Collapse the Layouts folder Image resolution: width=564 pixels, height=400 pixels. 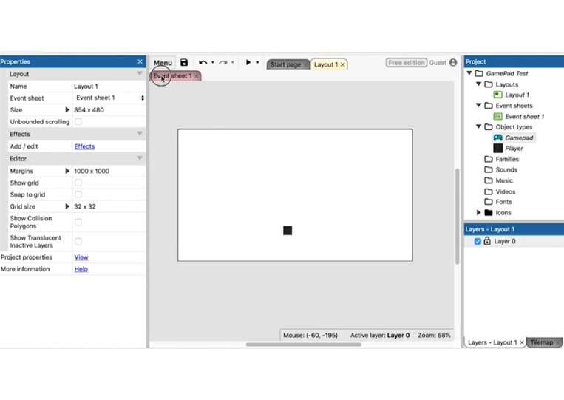[479, 84]
